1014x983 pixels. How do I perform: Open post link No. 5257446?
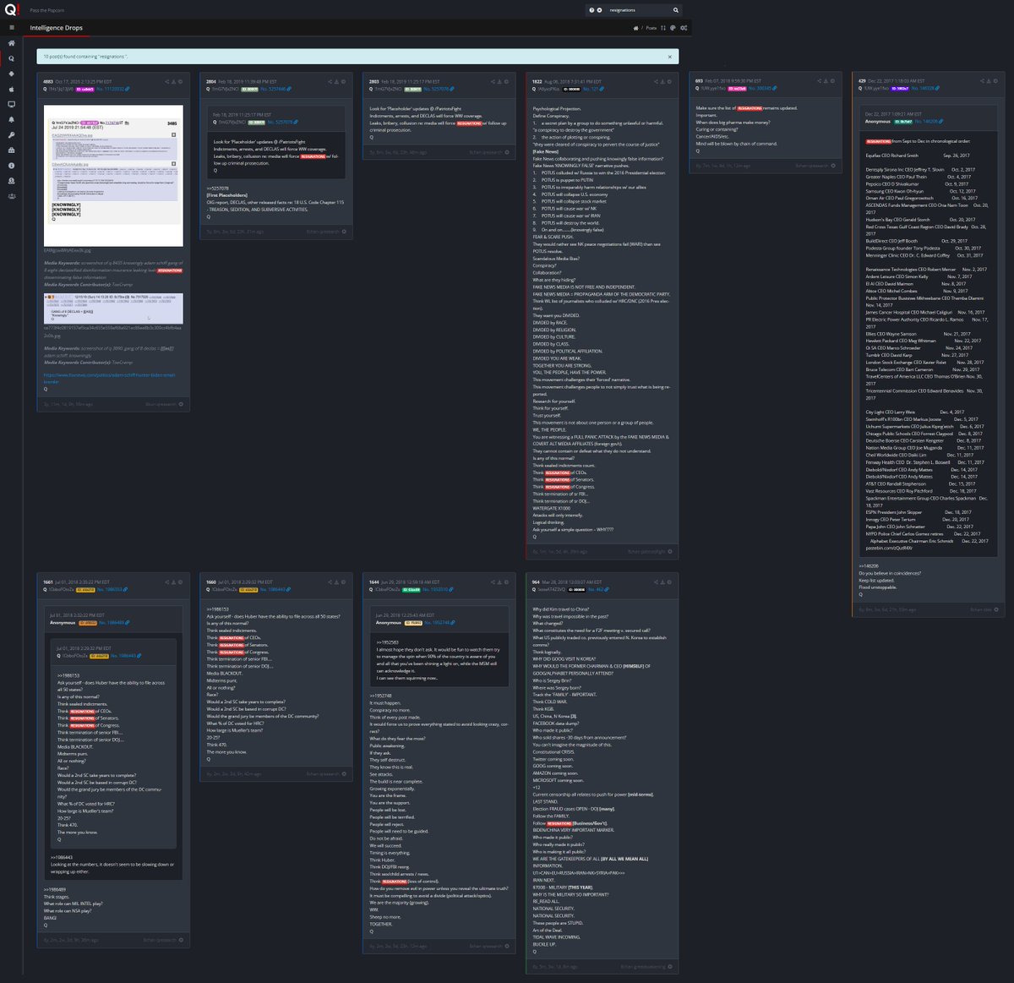(276, 89)
